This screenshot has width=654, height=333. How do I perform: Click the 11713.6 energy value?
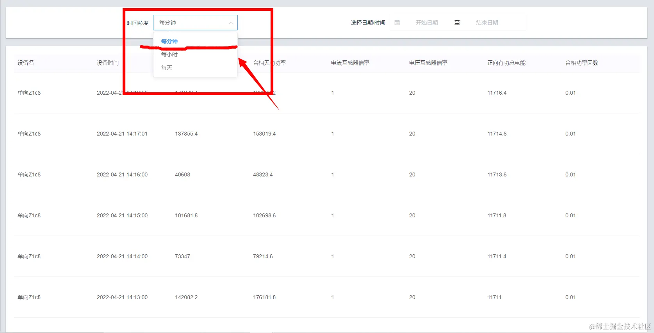[x=497, y=174]
